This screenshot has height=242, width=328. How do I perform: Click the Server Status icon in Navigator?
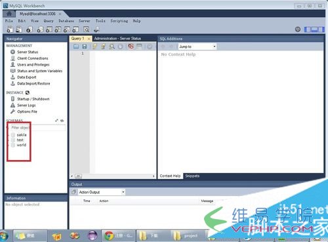coord(12,52)
